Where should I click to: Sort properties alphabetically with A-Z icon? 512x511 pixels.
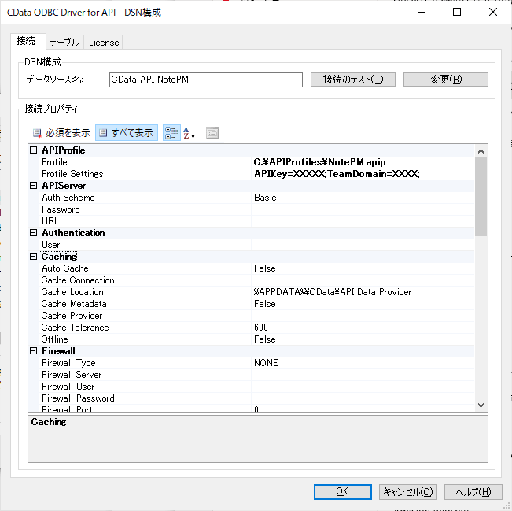point(190,133)
